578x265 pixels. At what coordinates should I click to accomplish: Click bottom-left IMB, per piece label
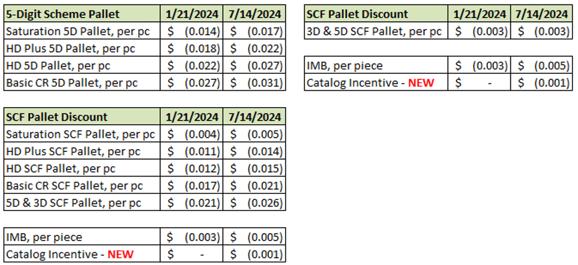(44, 237)
